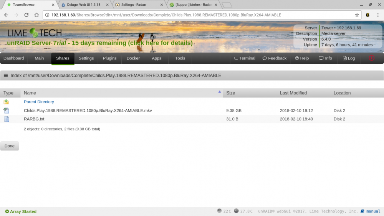Open the Tools menu item
384x216 pixels.
180,58
